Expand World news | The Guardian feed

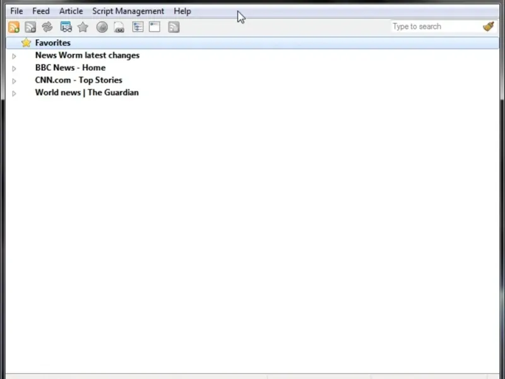(14, 93)
